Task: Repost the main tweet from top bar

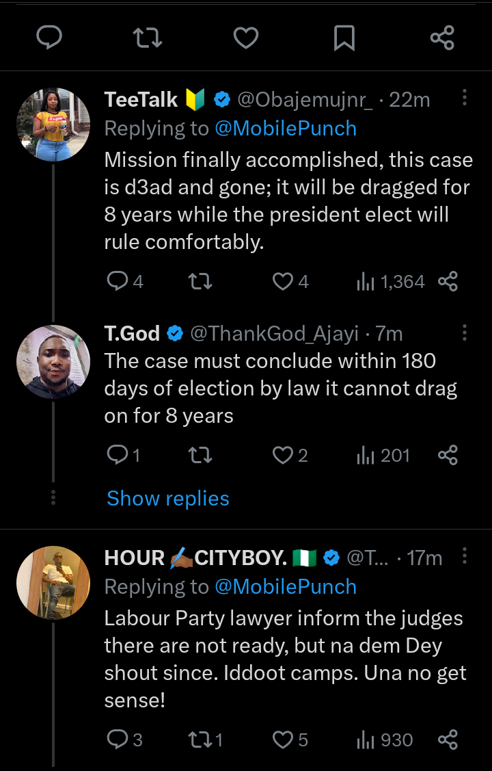Action: pos(148,38)
